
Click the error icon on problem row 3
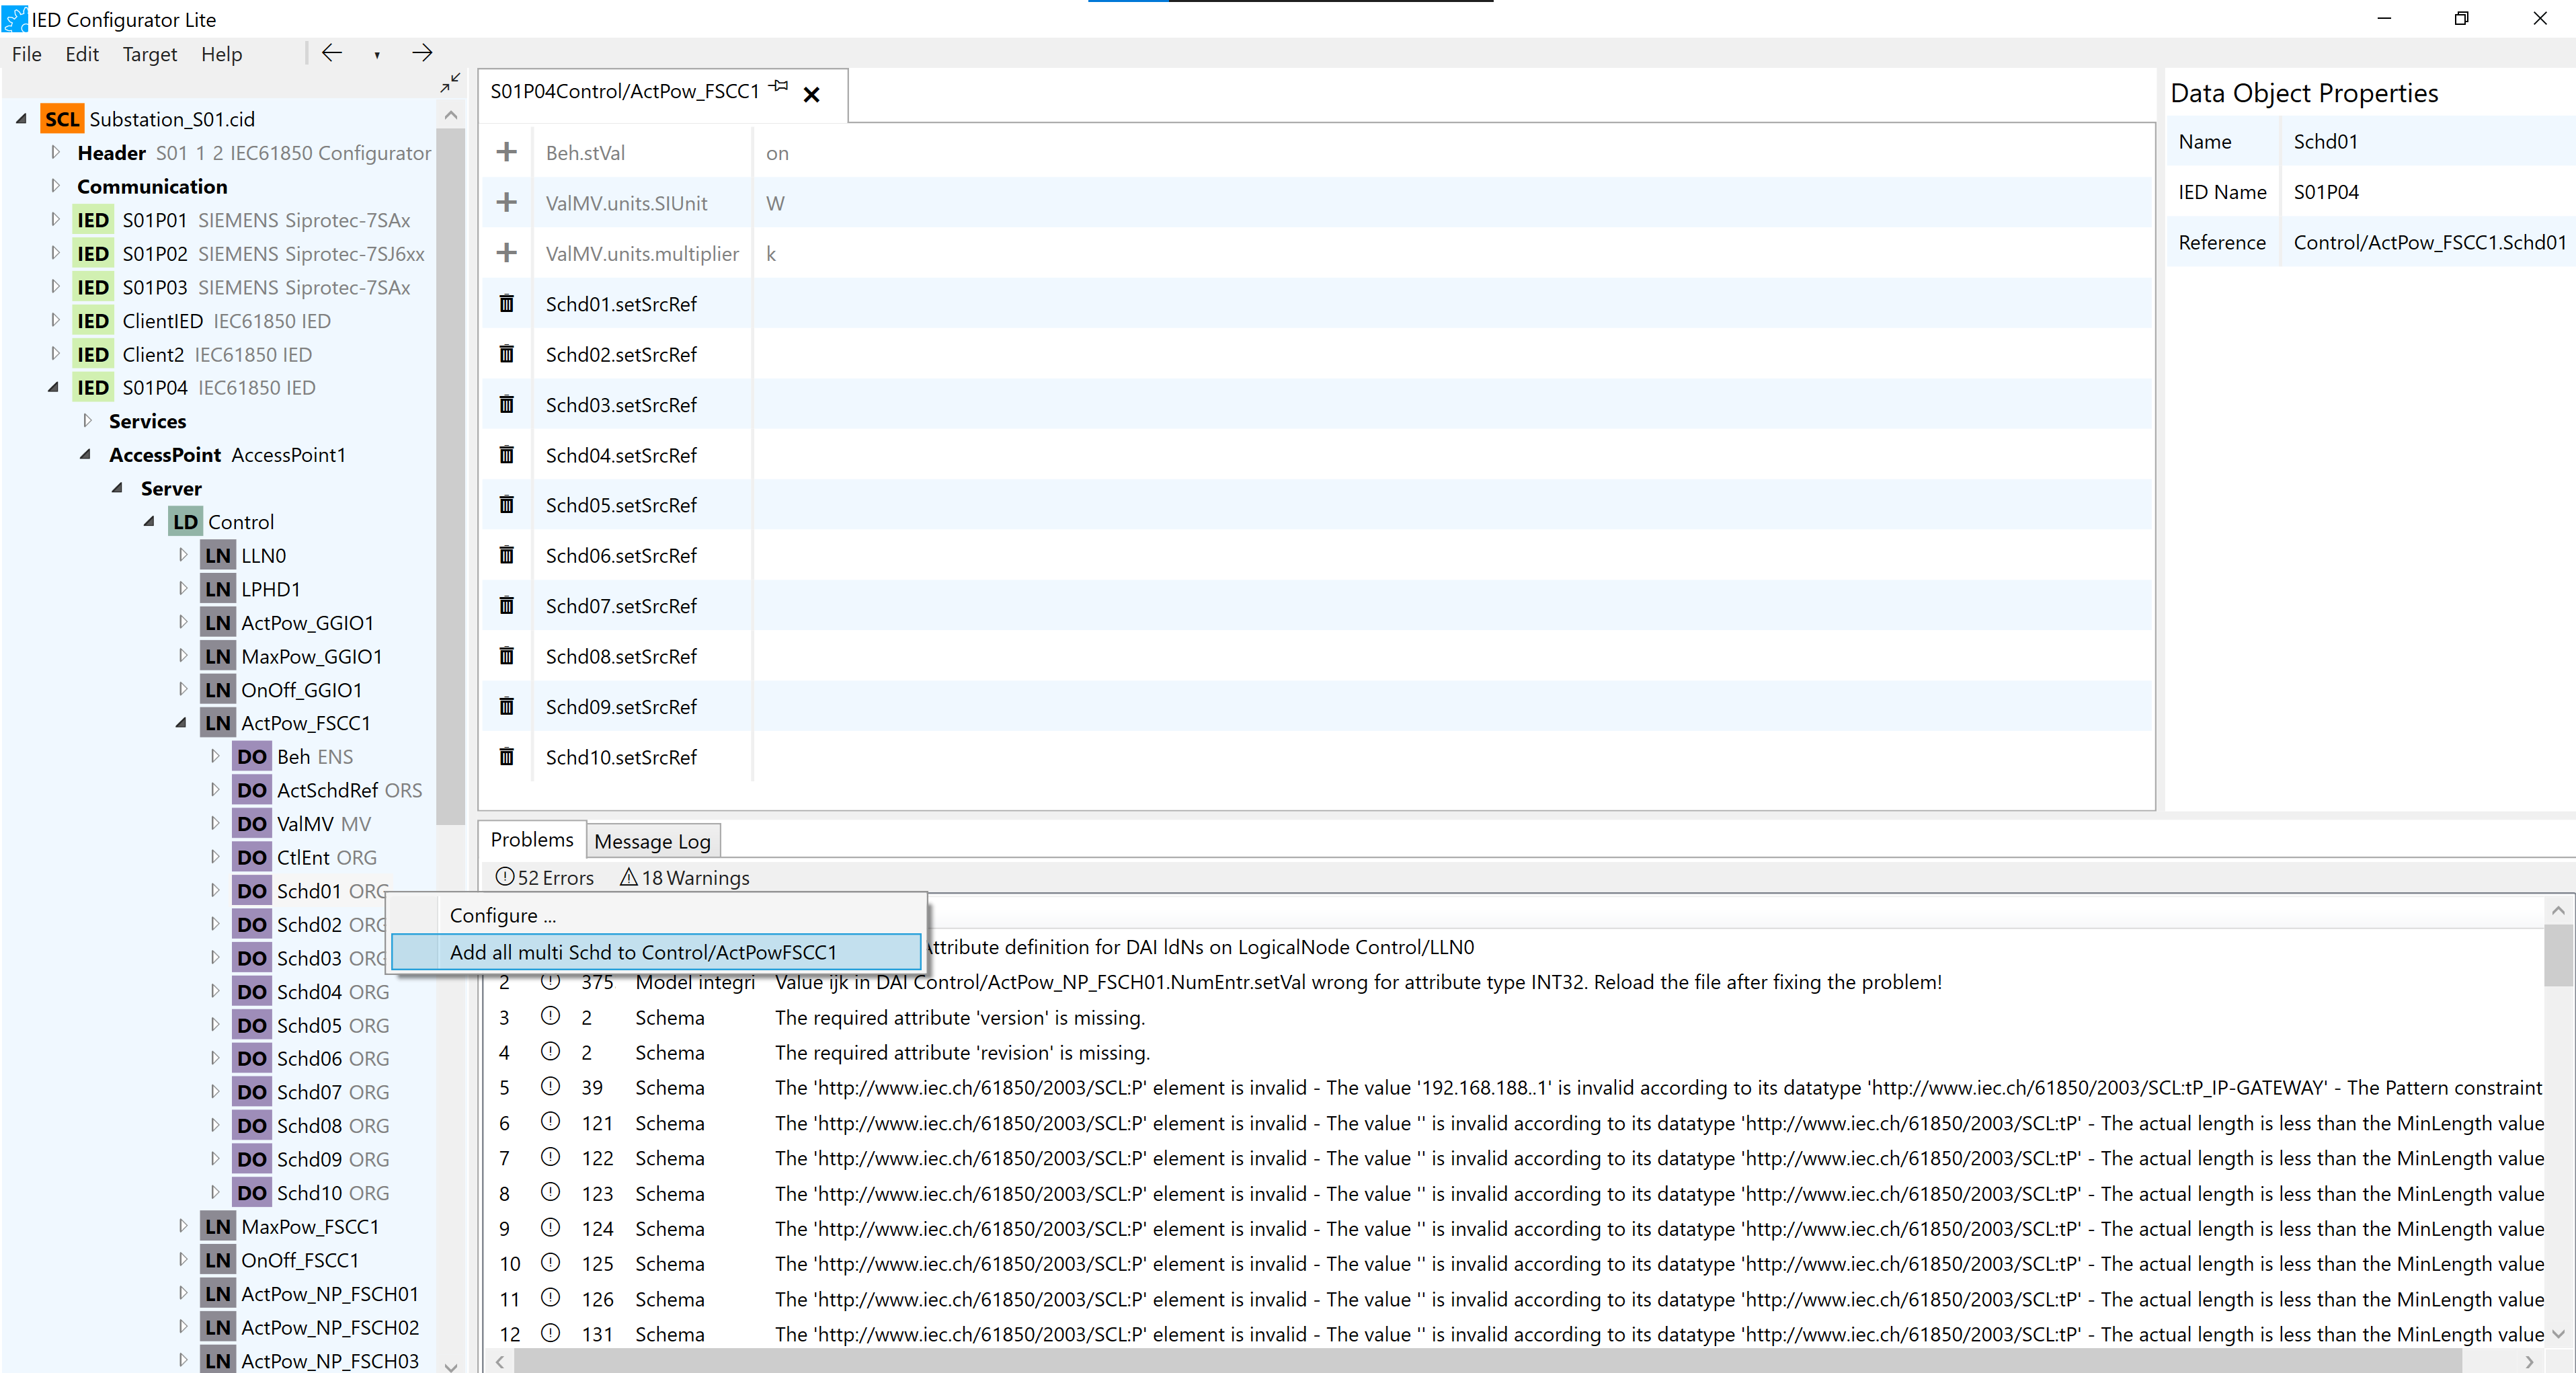coord(550,1016)
